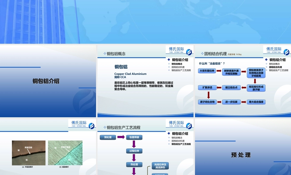Click red arrow after 大变形量拉伸 box
The width and height of the screenshot is (291, 175).
point(219,71)
